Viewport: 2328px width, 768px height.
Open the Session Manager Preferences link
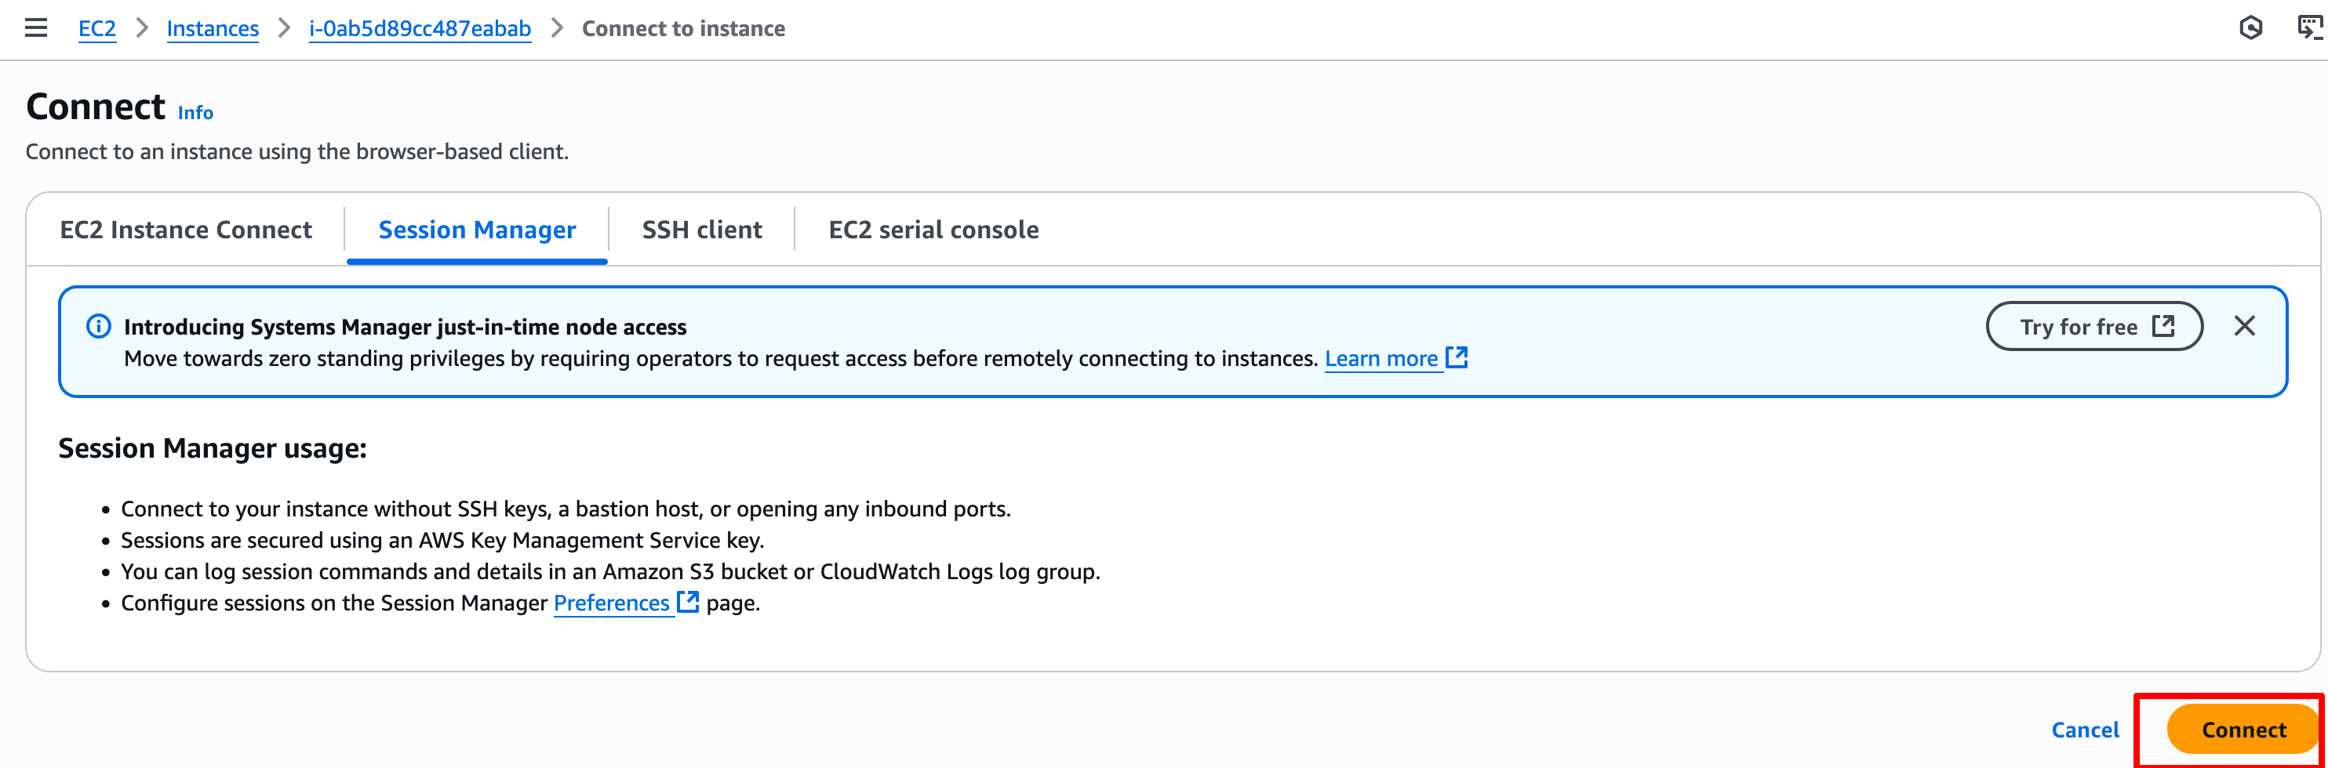[x=611, y=603]
